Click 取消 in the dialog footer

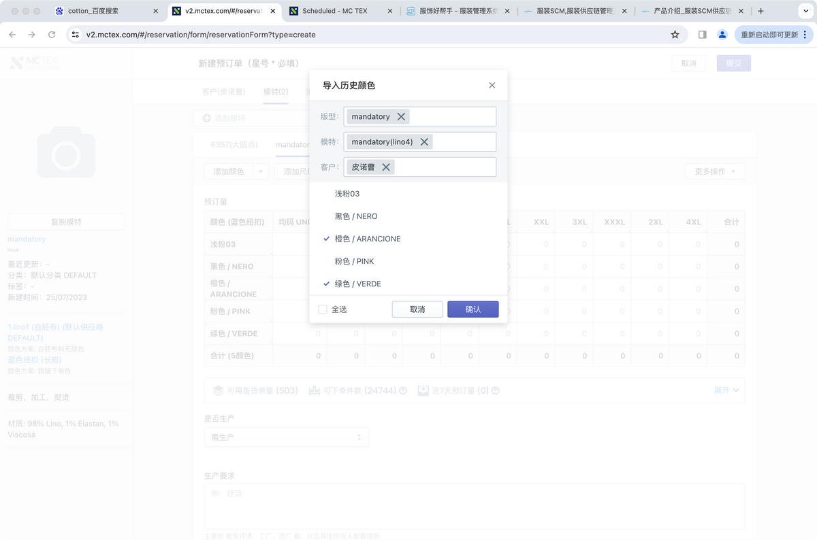pyautogui.click(x=417, y=309)
